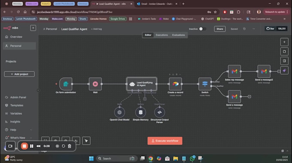Image resolution: width=292 pixels, height=163 pixels.
Task: Select the Create a record Airtable node
Action: point(175,84)
